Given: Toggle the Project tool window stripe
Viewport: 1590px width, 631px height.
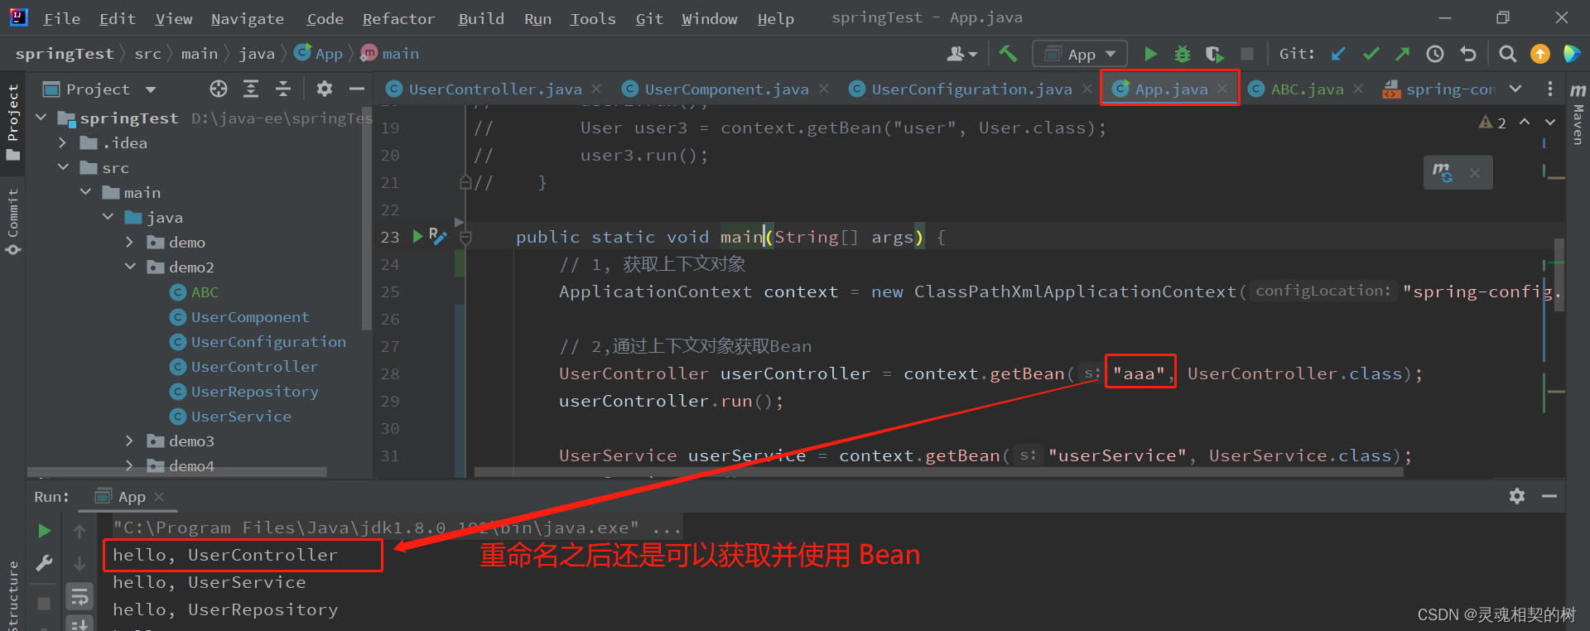Looking at the screenshot, I should coord(12,123).
